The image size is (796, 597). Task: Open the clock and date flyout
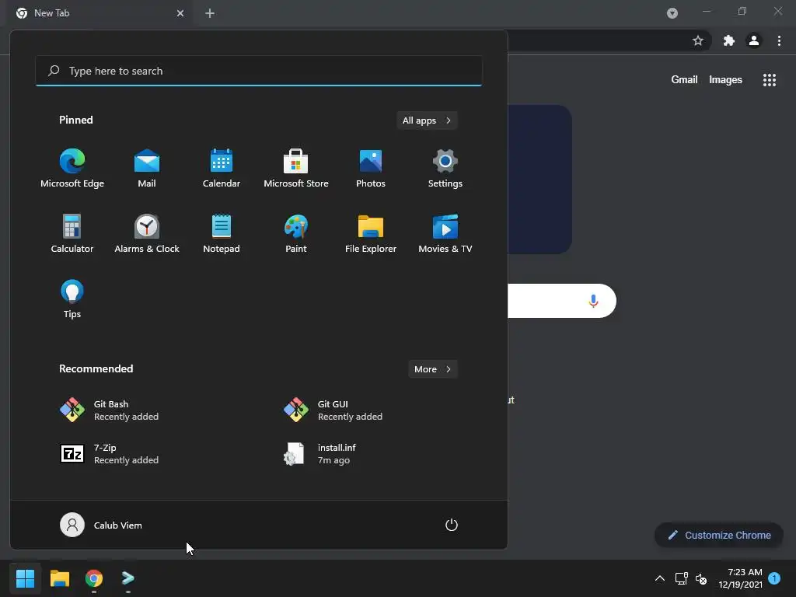pyautogui.click(x=740, y=578)
